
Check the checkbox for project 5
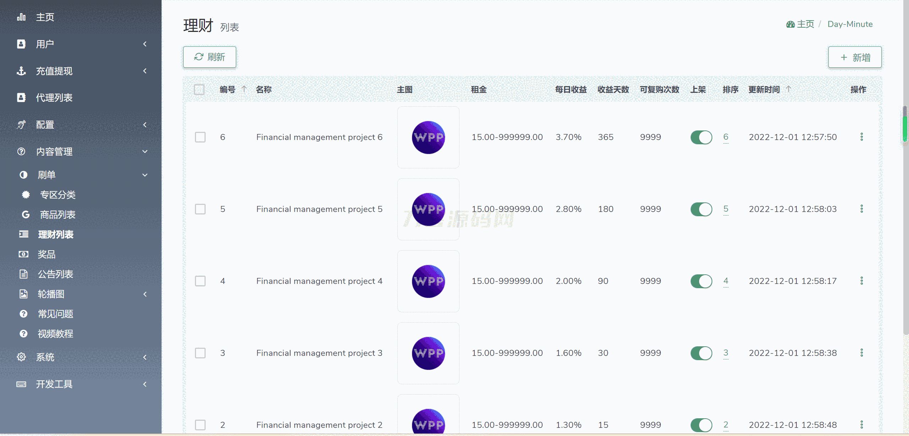200,209
